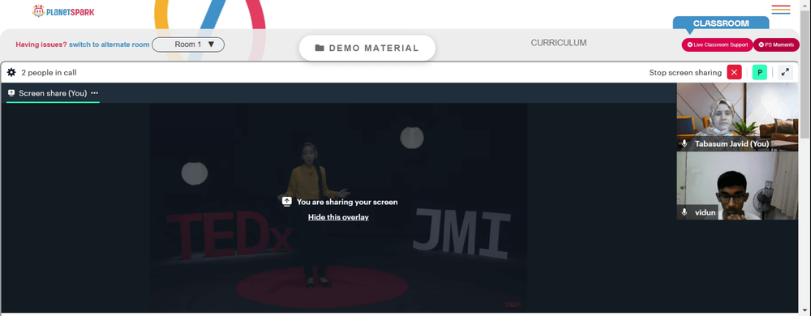The width and height of the screenshot is (811, 316).
Task: Click the green P participant avatar
Action: tap(759, 72)
